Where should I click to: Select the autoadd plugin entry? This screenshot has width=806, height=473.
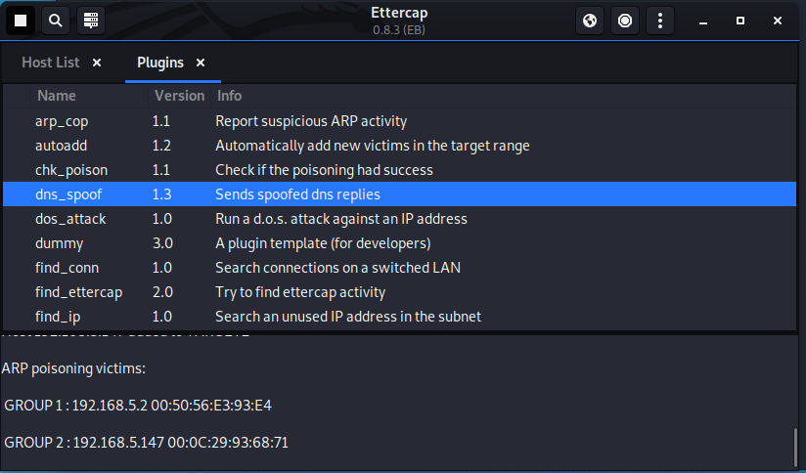click(62, 146)
